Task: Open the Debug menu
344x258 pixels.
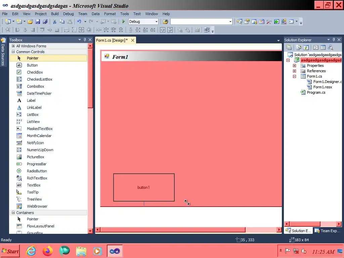Action: [x=69, y=13]
